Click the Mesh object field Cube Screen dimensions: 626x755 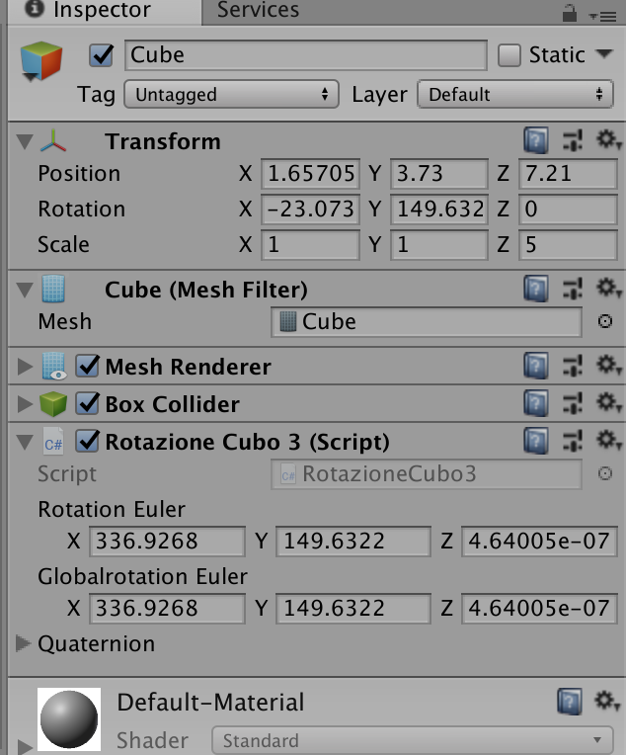tap(427, 321)
